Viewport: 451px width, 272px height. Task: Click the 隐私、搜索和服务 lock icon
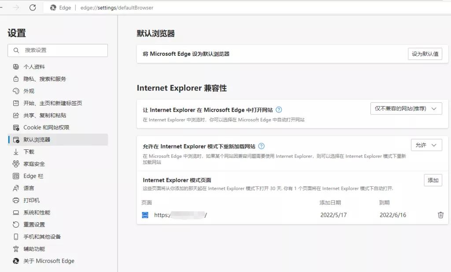[16, 79]
